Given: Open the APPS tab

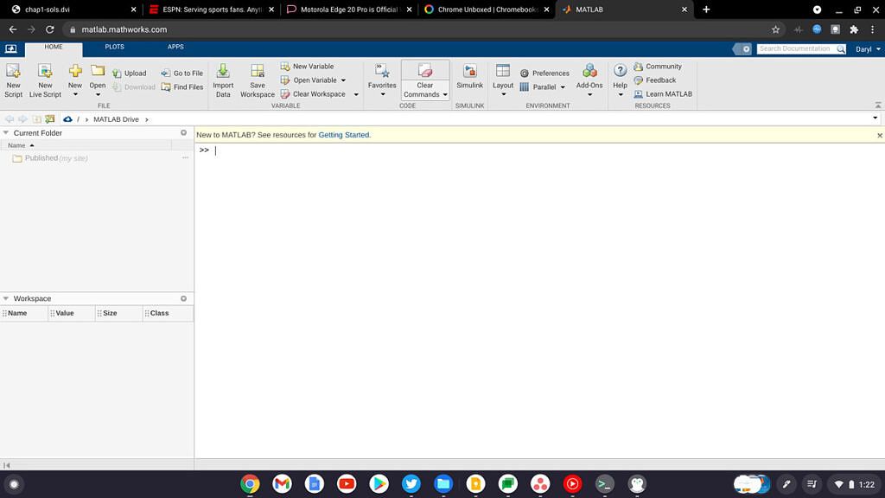Looking at the screenshot, I should [x=175, y=47].
